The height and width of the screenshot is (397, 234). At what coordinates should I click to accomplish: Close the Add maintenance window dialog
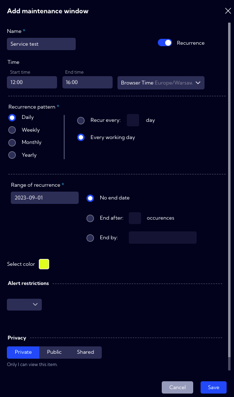coord(228,11)
